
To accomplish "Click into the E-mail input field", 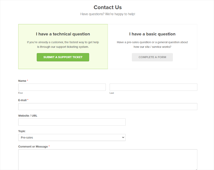I will coord(108,107).
